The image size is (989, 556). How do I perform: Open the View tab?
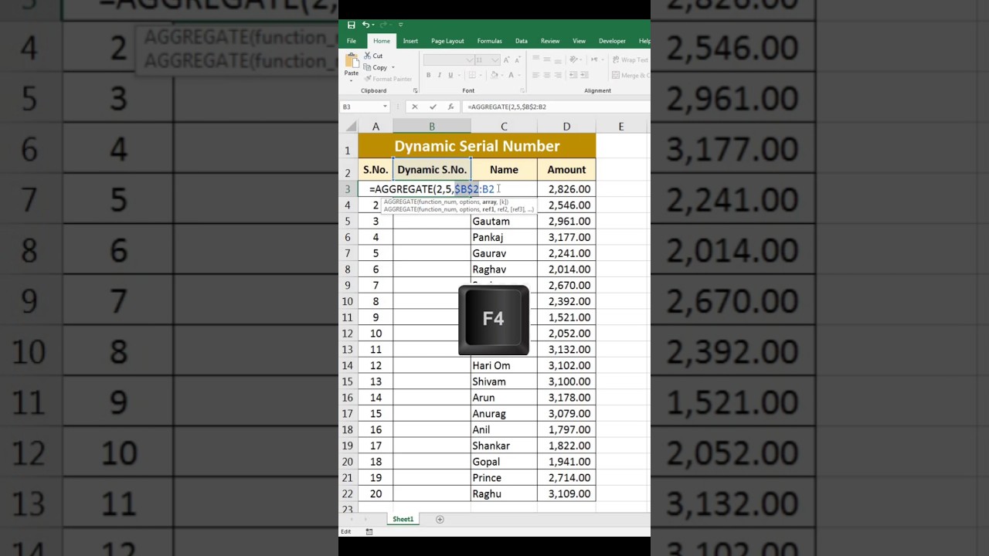(579, 41)
